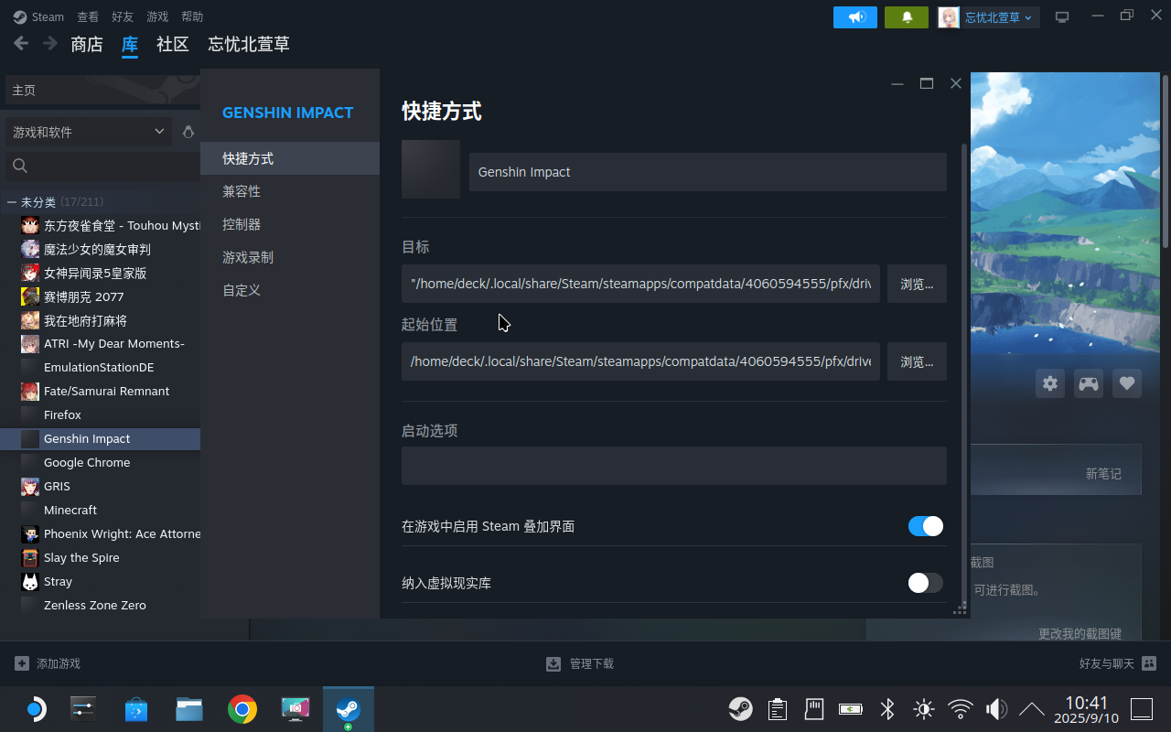This screenshot has width=1171, height=732.
Task: Open clipboard tray icon
Action: (778, 709)
